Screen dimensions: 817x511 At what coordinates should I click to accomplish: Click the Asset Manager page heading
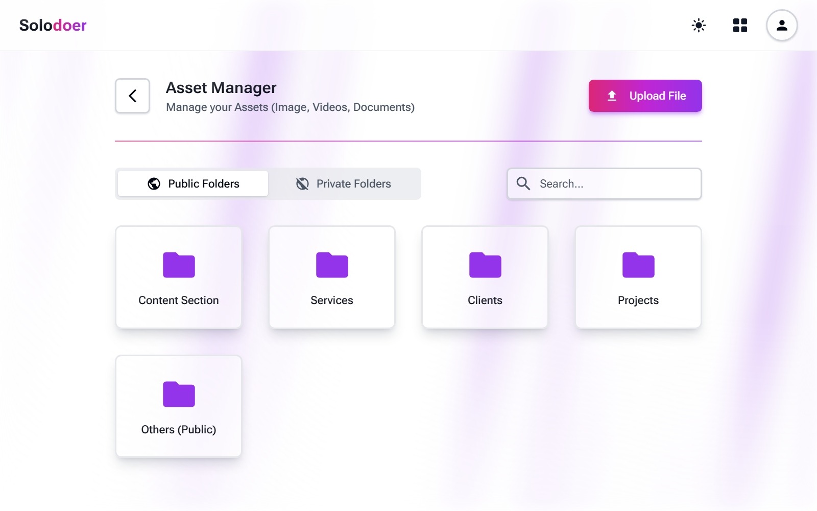pos(221,87)
